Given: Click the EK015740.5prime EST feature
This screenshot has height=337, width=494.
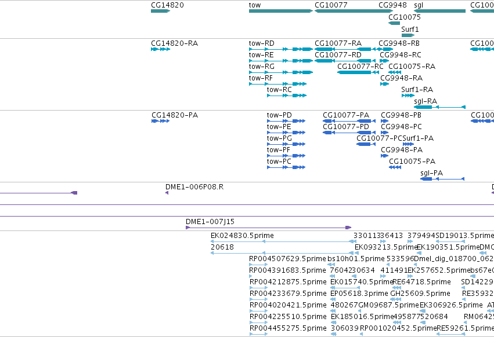Looking at the screenshot, I should pyautogui.click(x=345, y=288).
